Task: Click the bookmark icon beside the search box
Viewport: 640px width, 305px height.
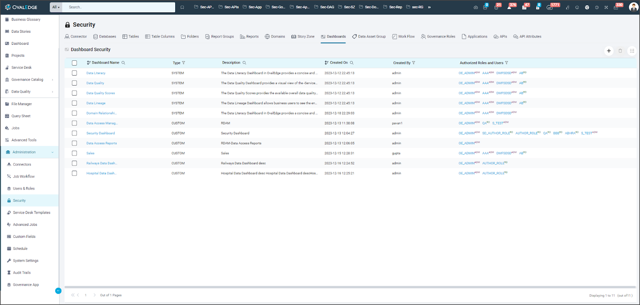Action: point(182,7)
